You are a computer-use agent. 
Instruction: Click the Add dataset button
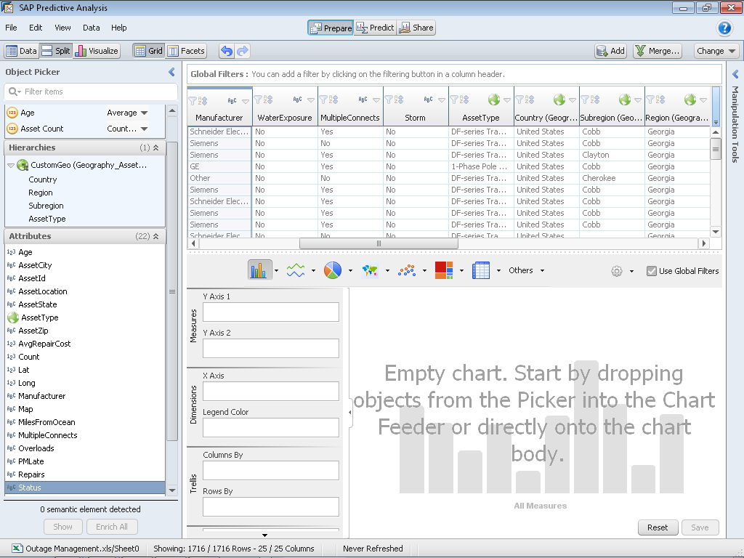(x=610, y=51)
